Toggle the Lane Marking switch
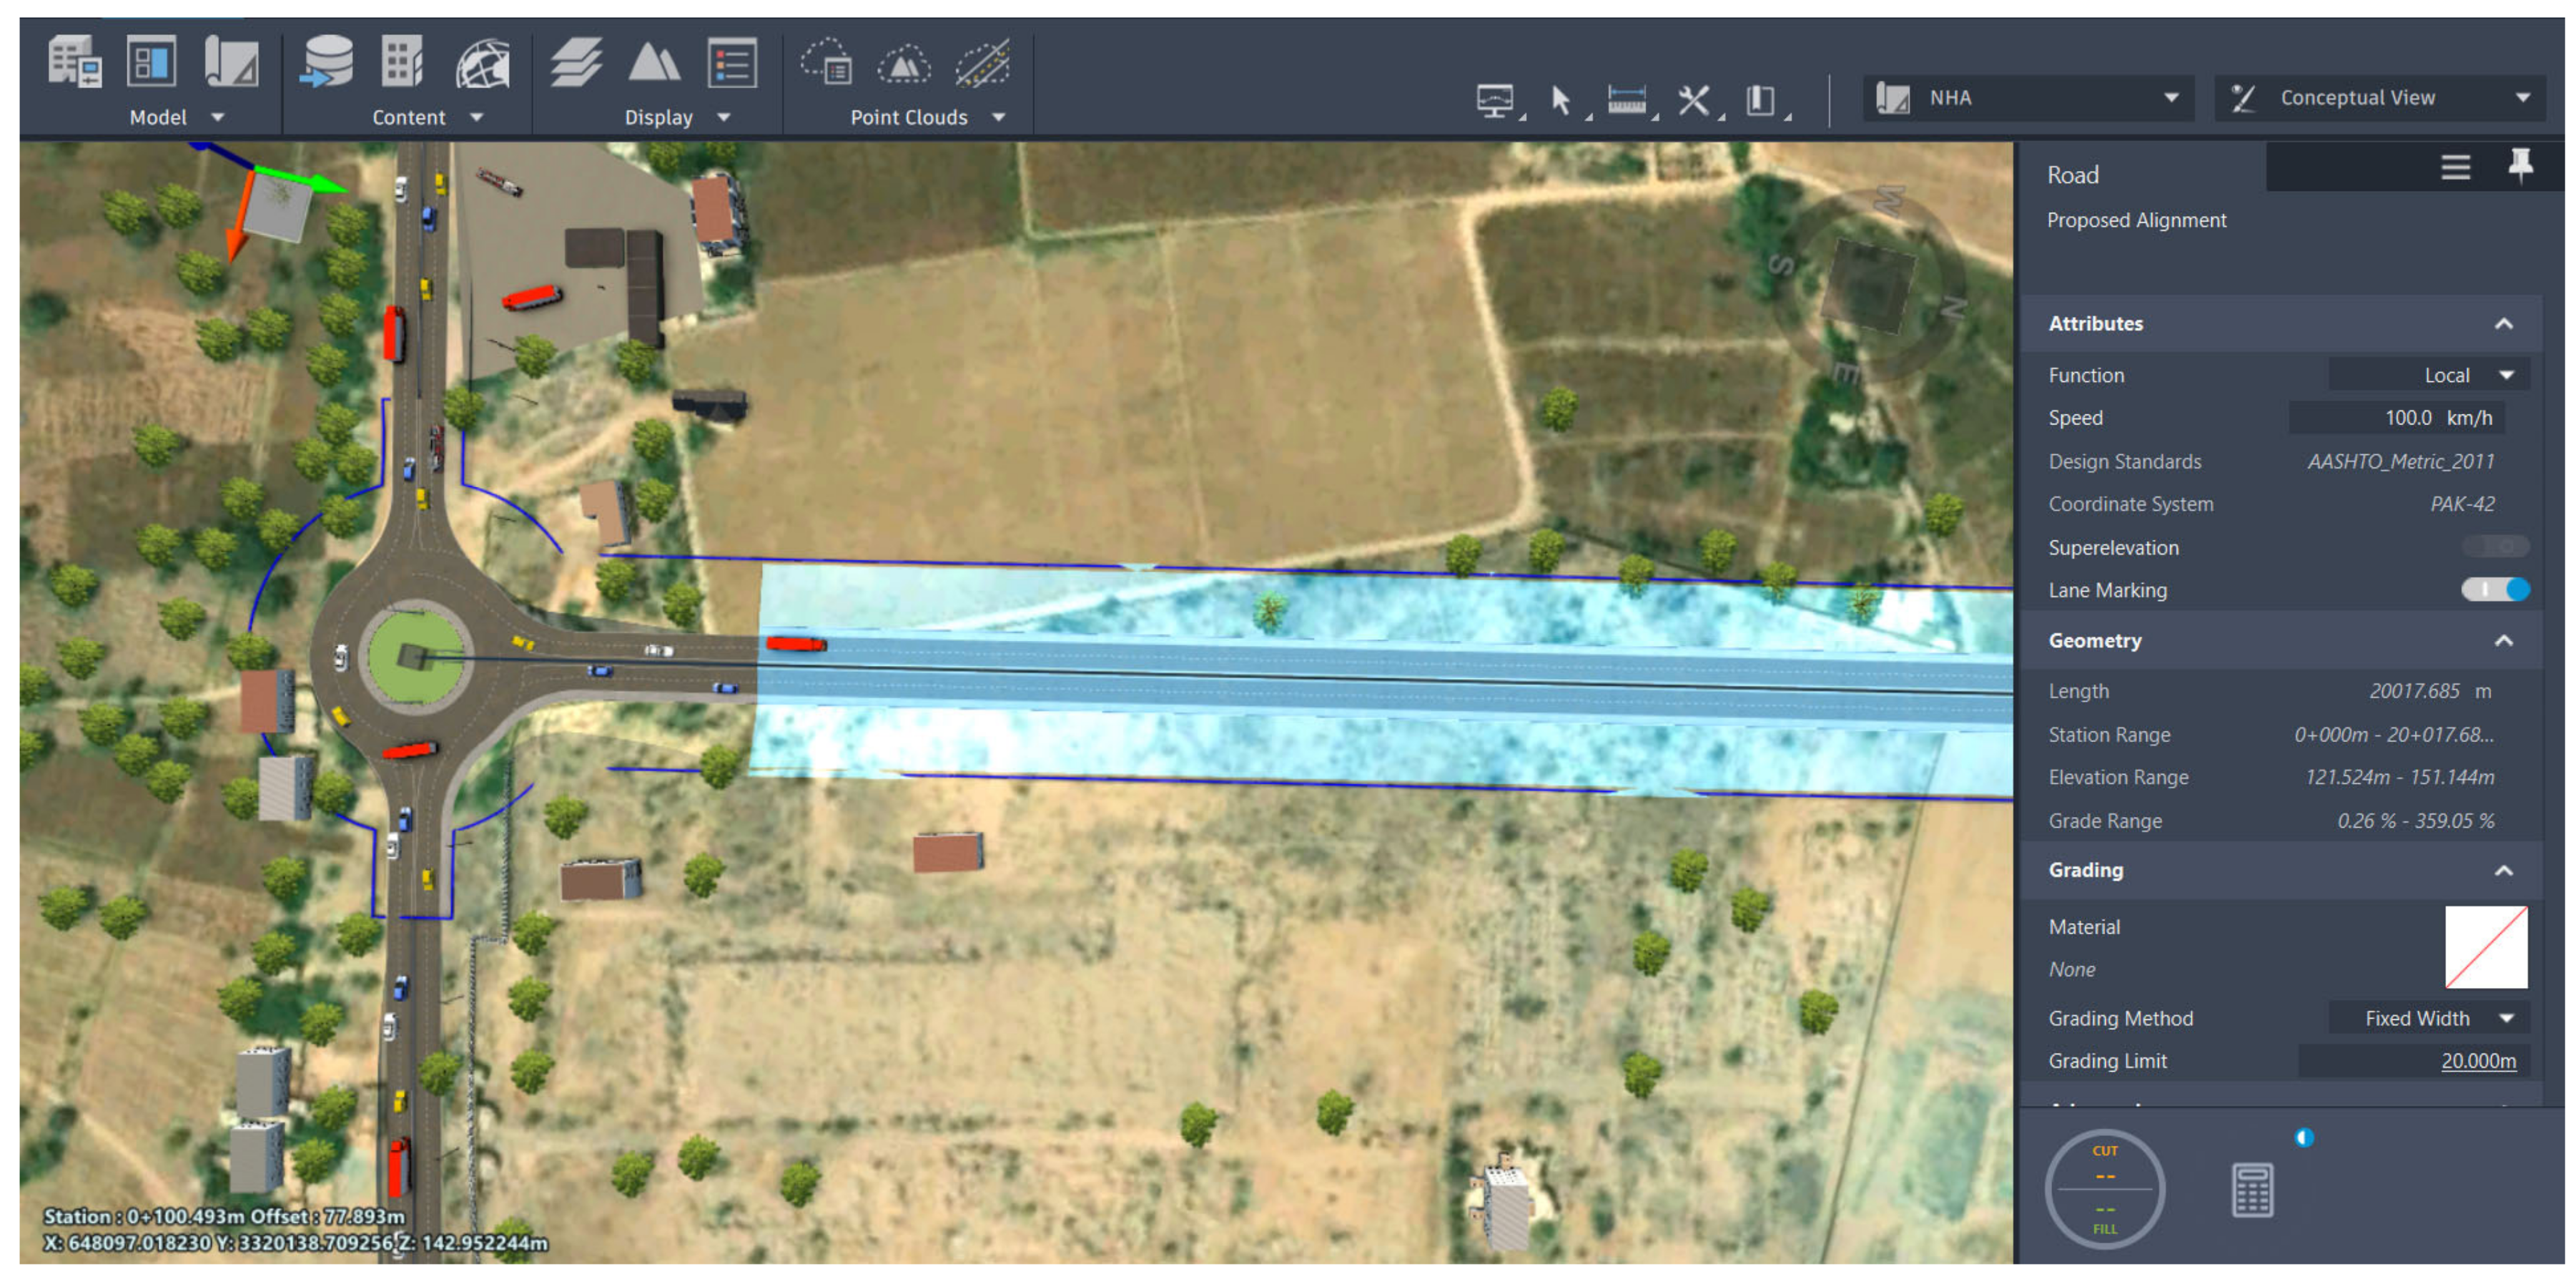 (2495, 590)
